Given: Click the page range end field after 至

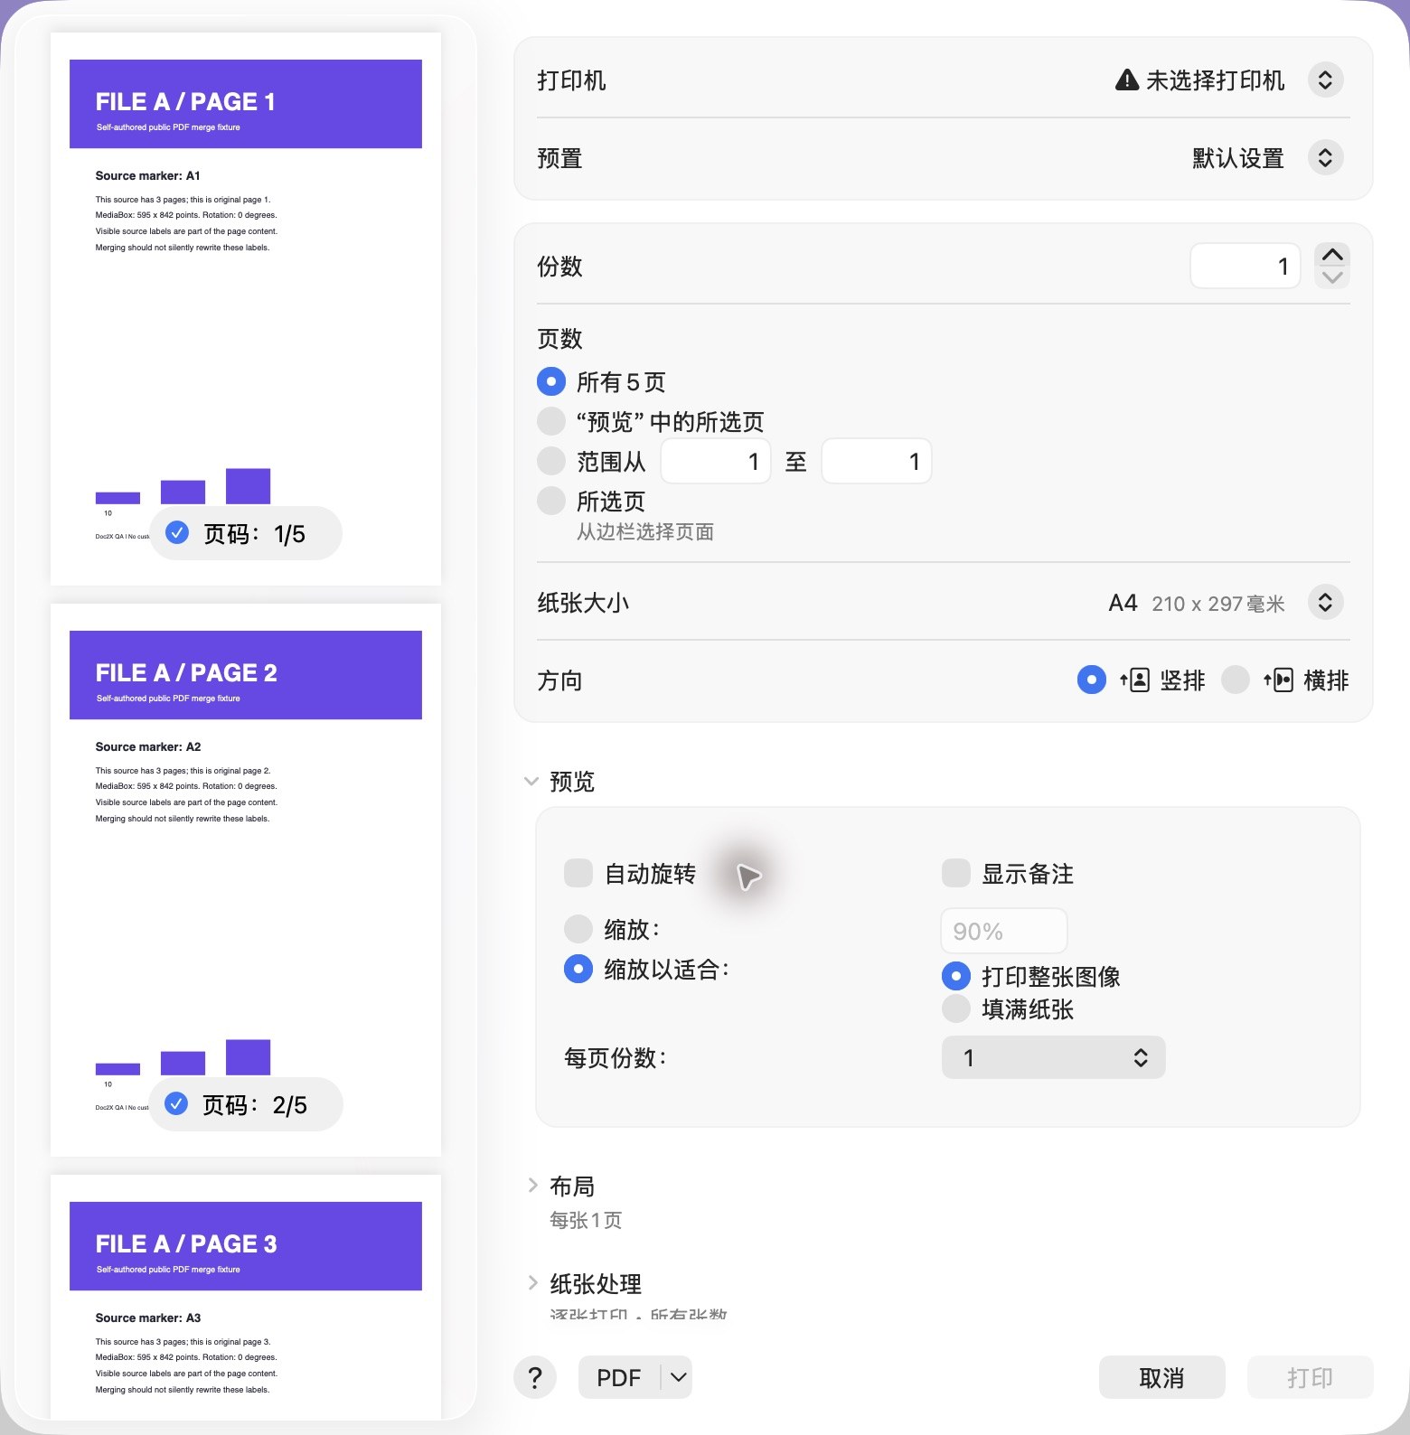Looking at the screenshot, I should (x=876, y=461).
